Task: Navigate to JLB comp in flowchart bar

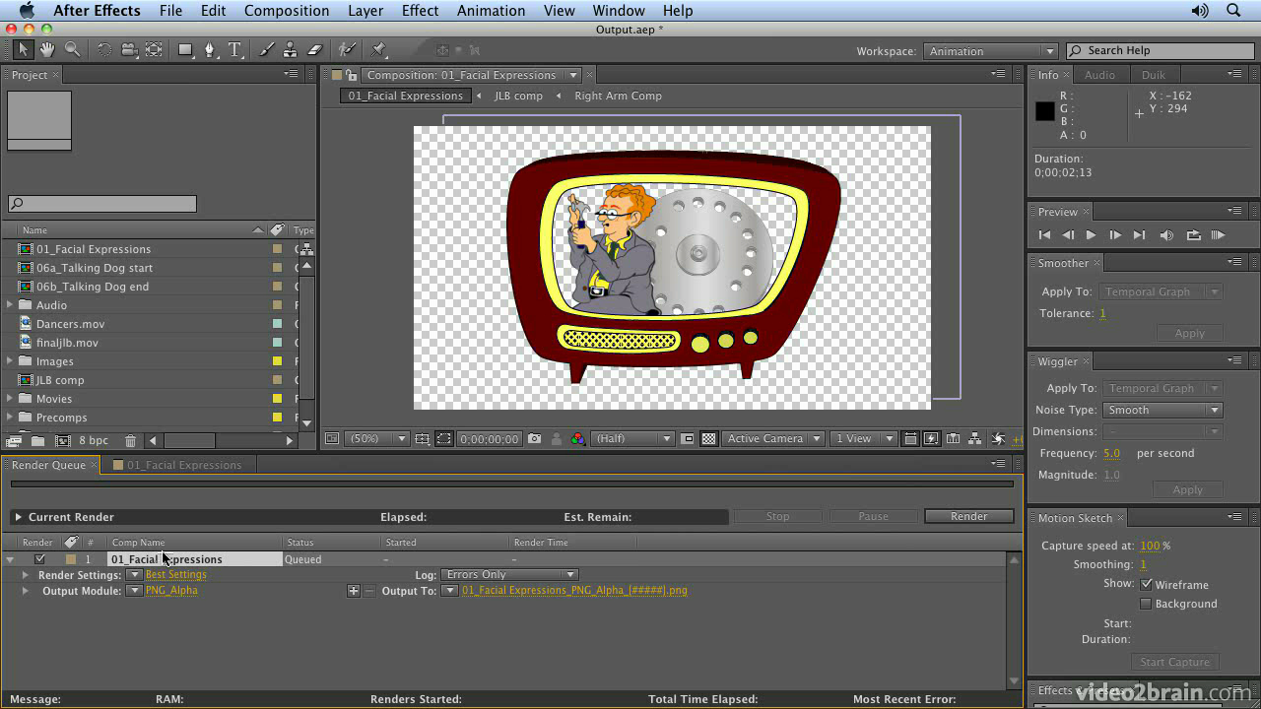Action: (518, 96)
